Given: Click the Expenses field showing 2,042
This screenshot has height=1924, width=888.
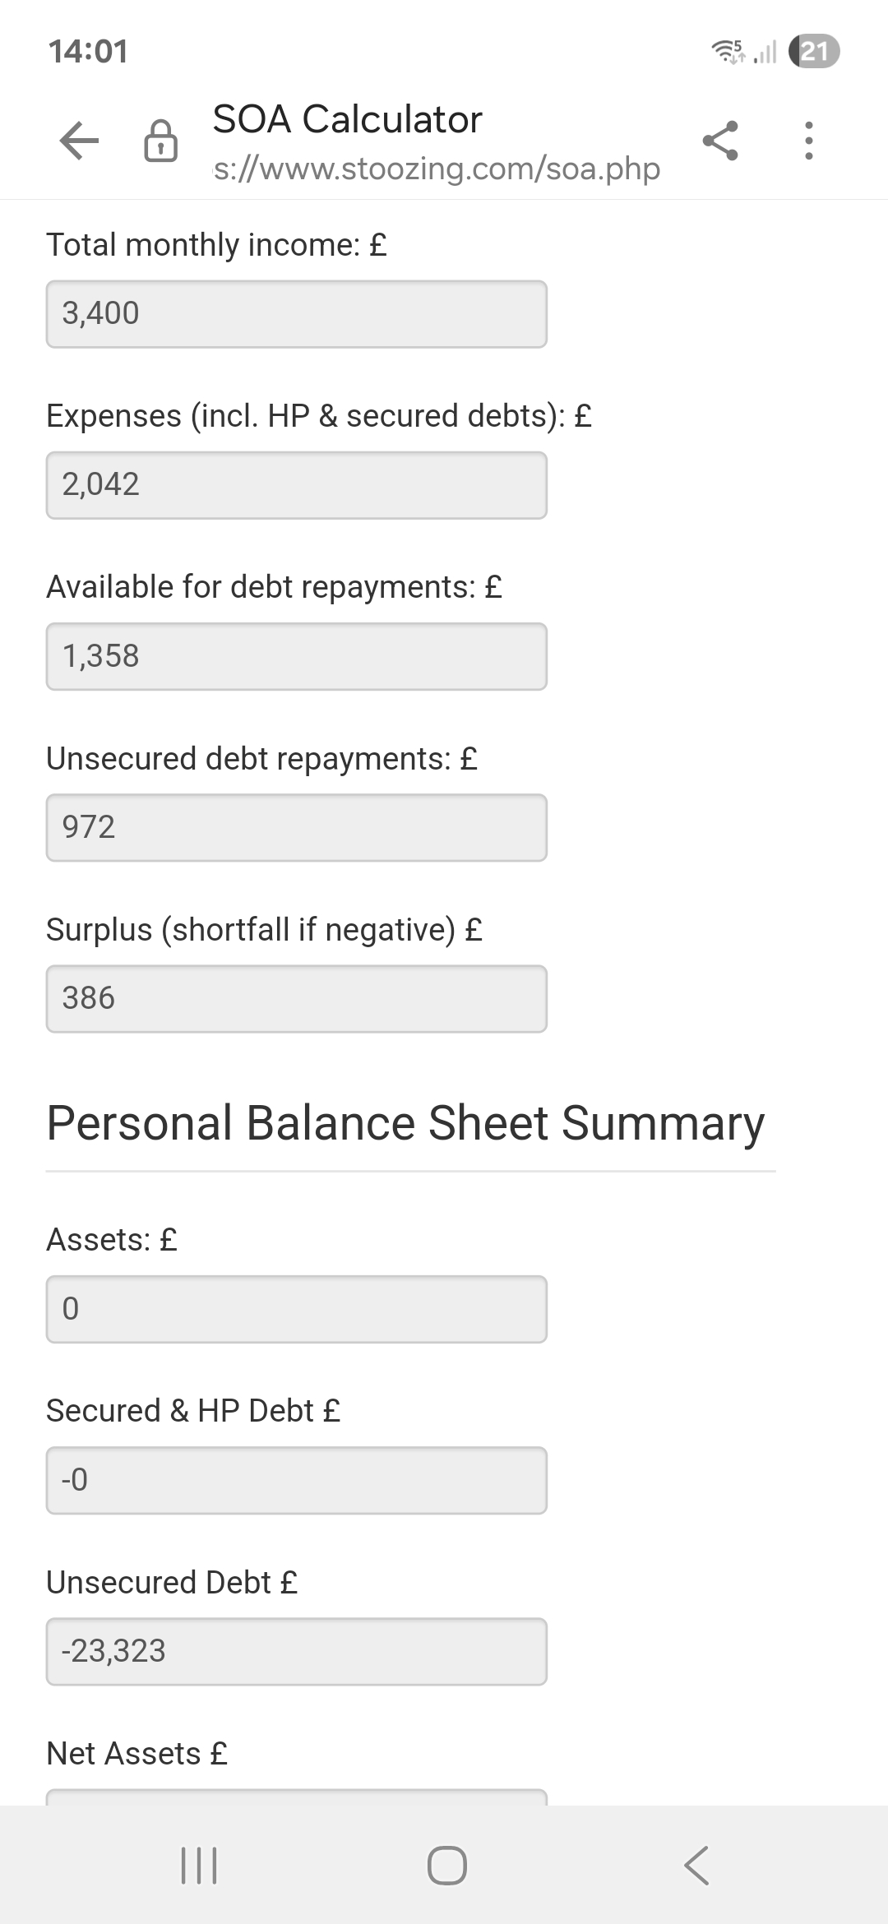Looking at the screenshot, I should 296,485.
